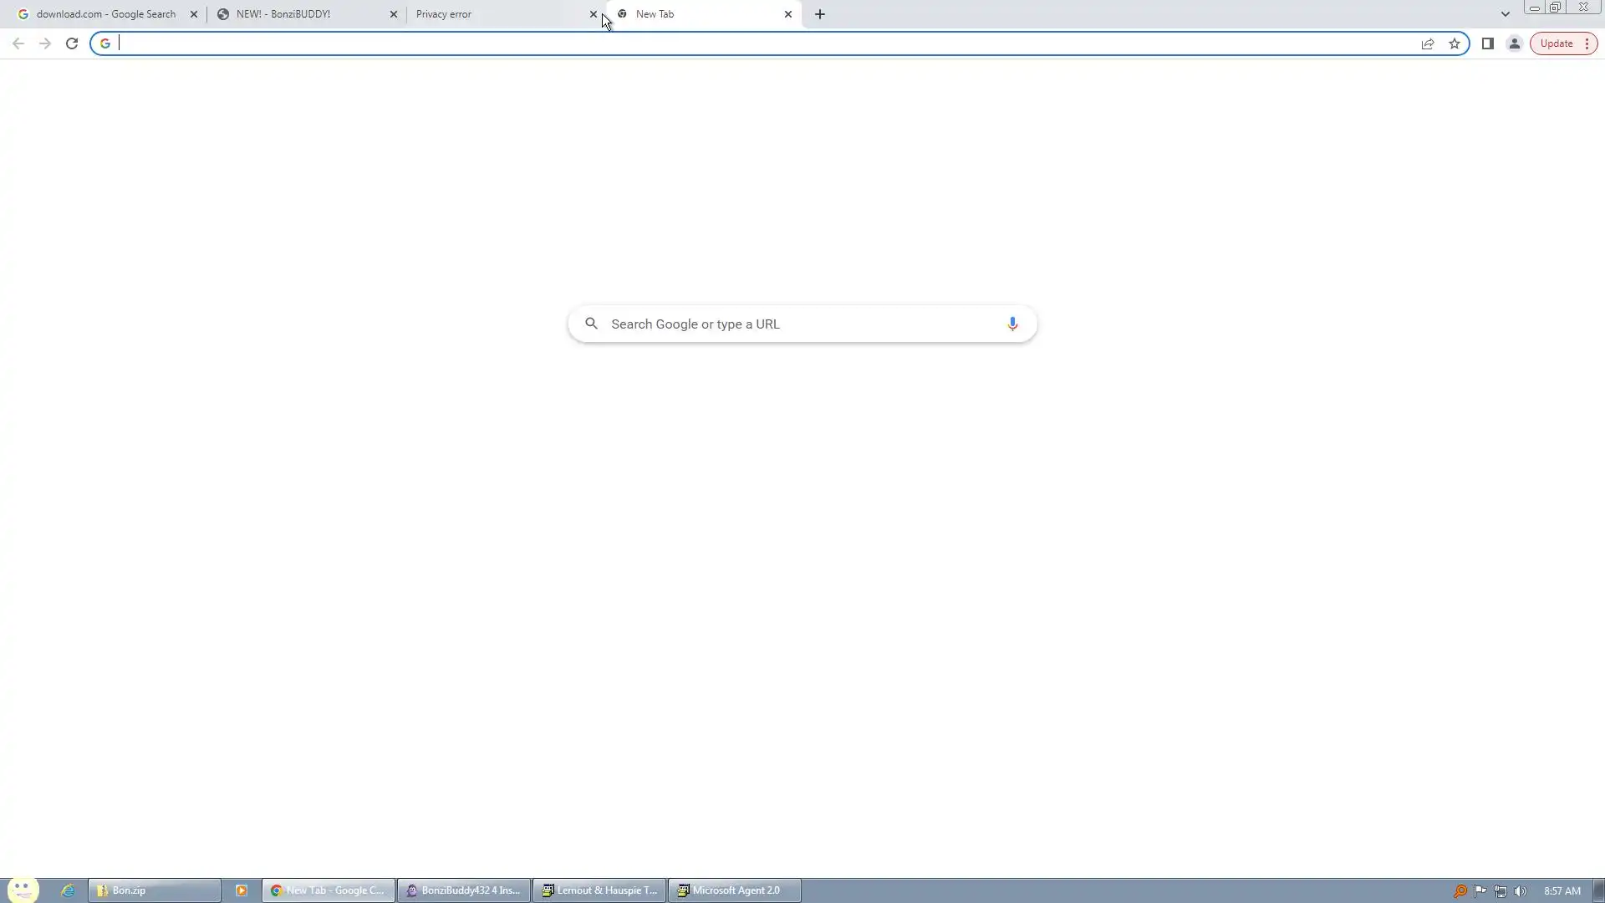Click the voice search microphone icon

tap(1012, 324)
